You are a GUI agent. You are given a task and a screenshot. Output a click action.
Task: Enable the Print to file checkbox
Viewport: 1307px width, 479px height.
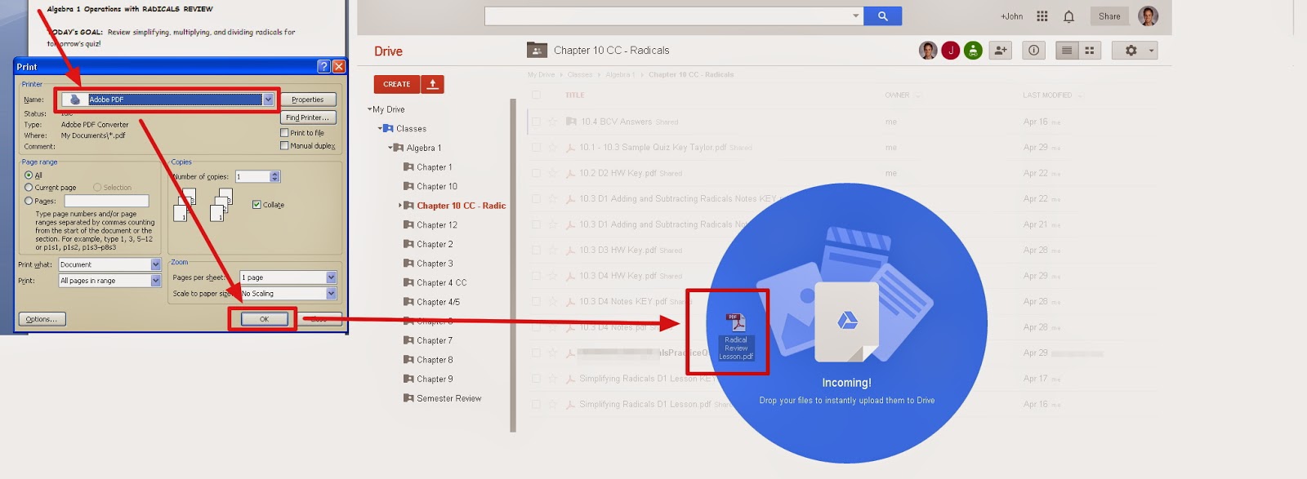pyautogui.click(x=284, y=133)
